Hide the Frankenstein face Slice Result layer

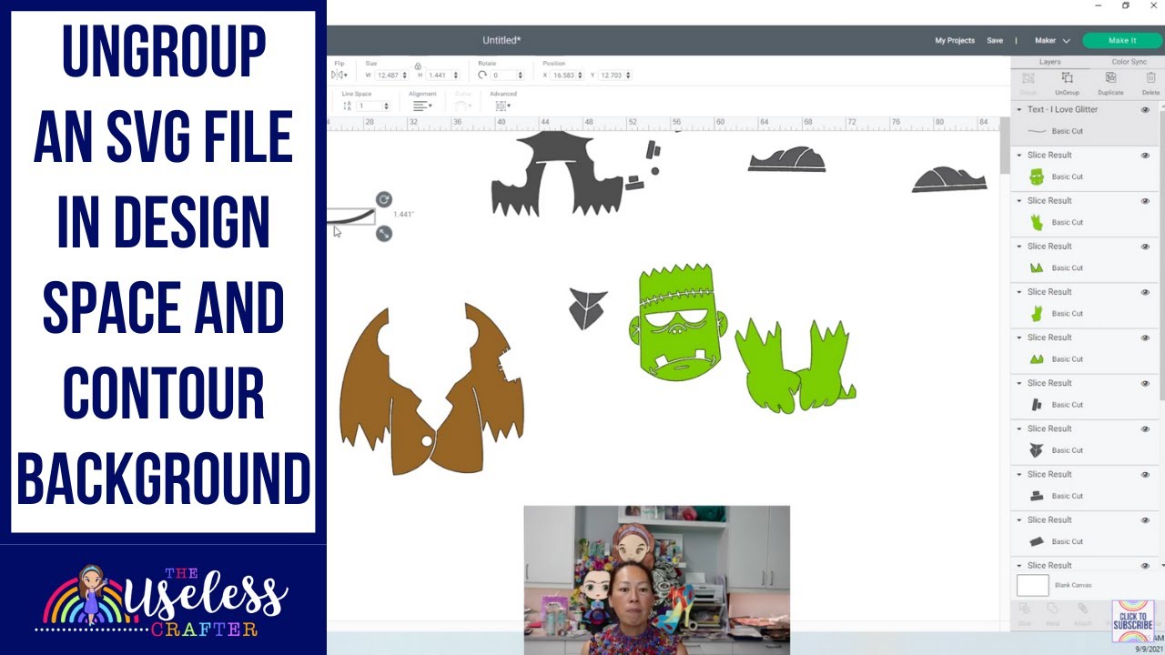1145,155
